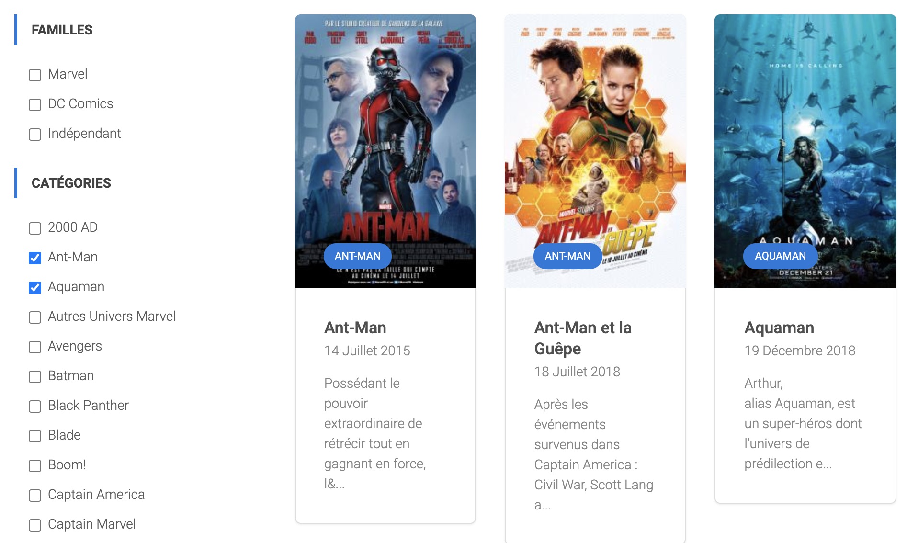Open the Ant-Man movie poster
The width and height of the screenshot is (907, 543).
[385, 151]
